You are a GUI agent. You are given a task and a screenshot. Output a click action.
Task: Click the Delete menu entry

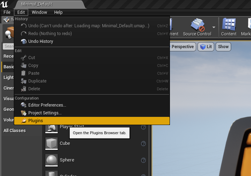click(x=92, y=89)
